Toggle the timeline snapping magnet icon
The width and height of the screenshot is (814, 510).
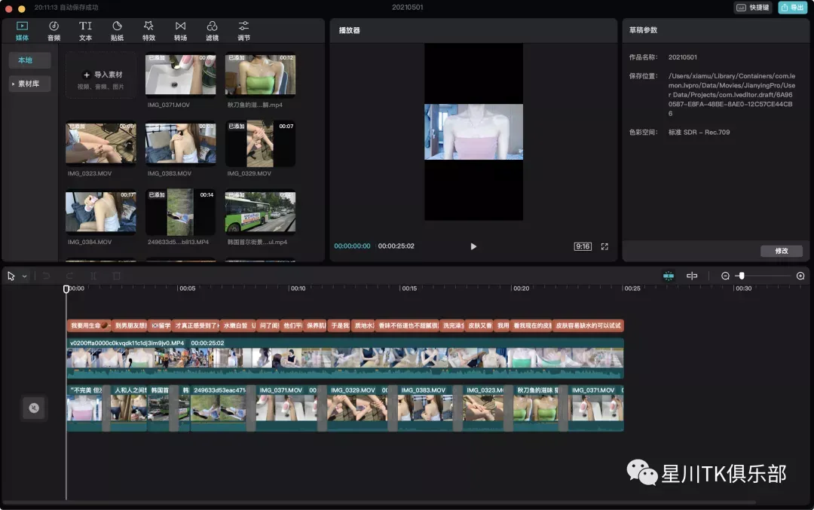668,276
